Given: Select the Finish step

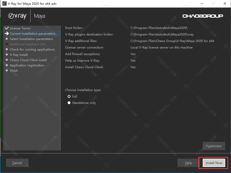Looking at the screenshot, I should pyautogui.click(x=14, y=71).
